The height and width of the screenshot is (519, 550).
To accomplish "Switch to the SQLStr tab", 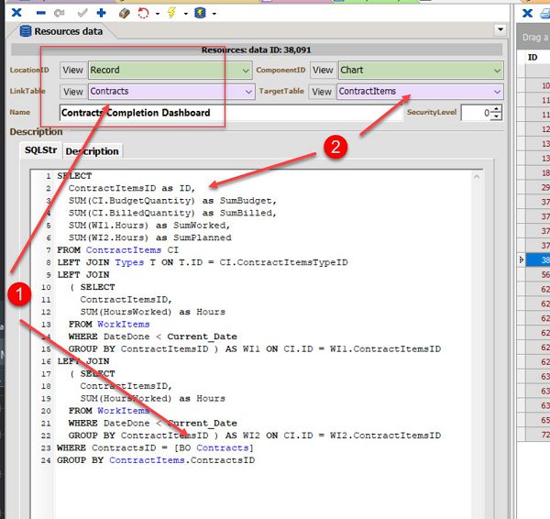I will [x=40, y=150].
